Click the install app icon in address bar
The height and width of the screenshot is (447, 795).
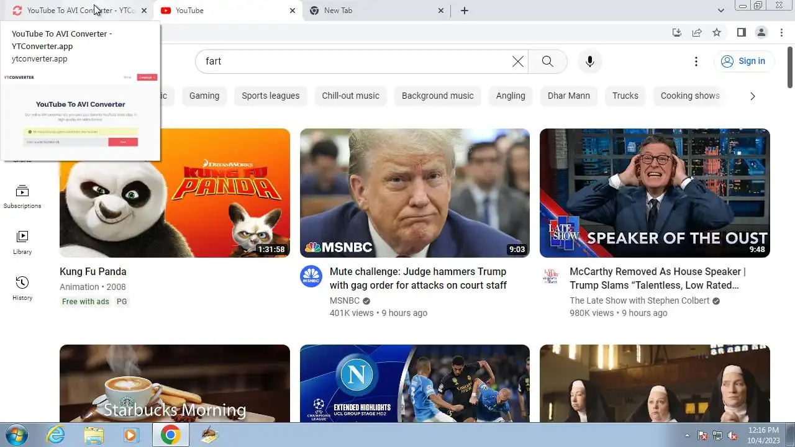pos(677,32)
